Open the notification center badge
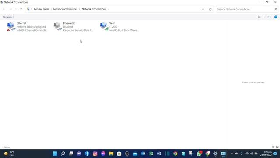Viewport: 280px width, 158px height. click(x=275, y=154)
